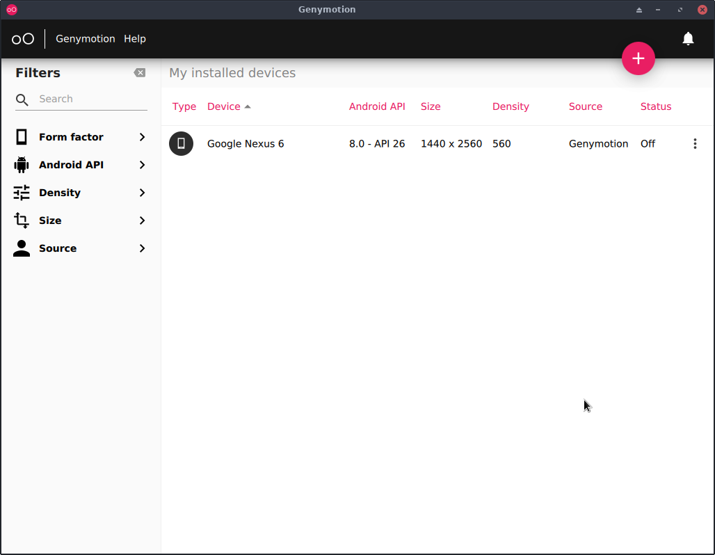
Task: Click the add new device plus button
Action: click(638, 58)
